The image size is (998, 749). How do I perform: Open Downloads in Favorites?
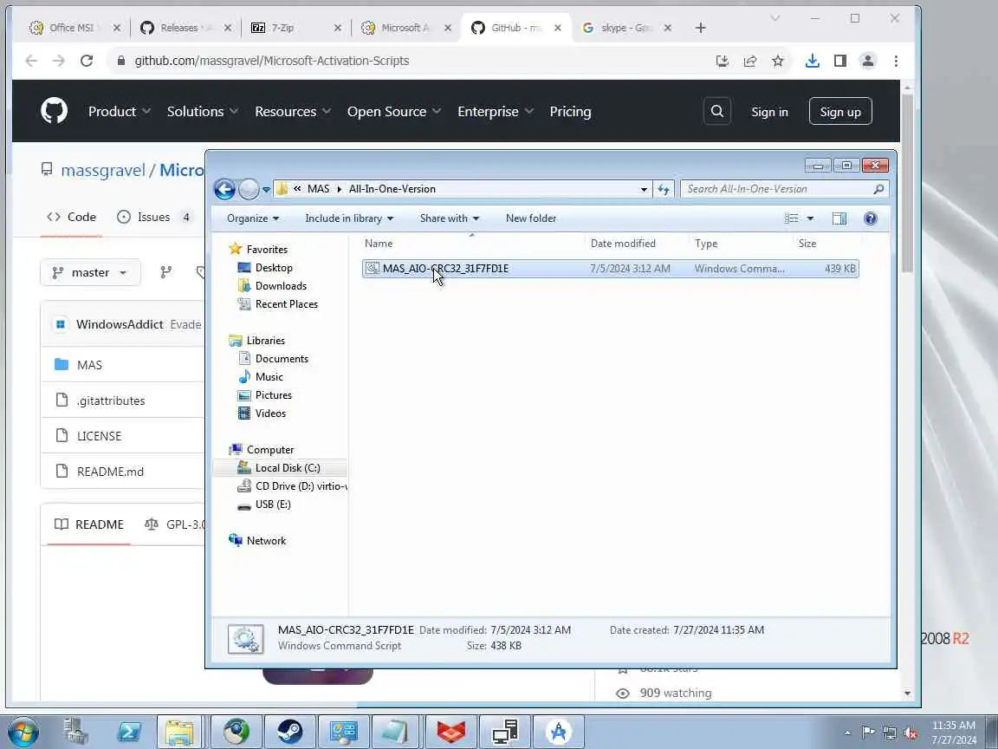point(281,286)
